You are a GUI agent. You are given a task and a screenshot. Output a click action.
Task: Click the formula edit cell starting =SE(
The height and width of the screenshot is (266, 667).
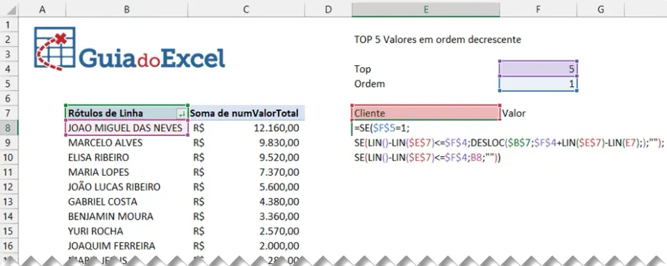[x=425, y=128]
